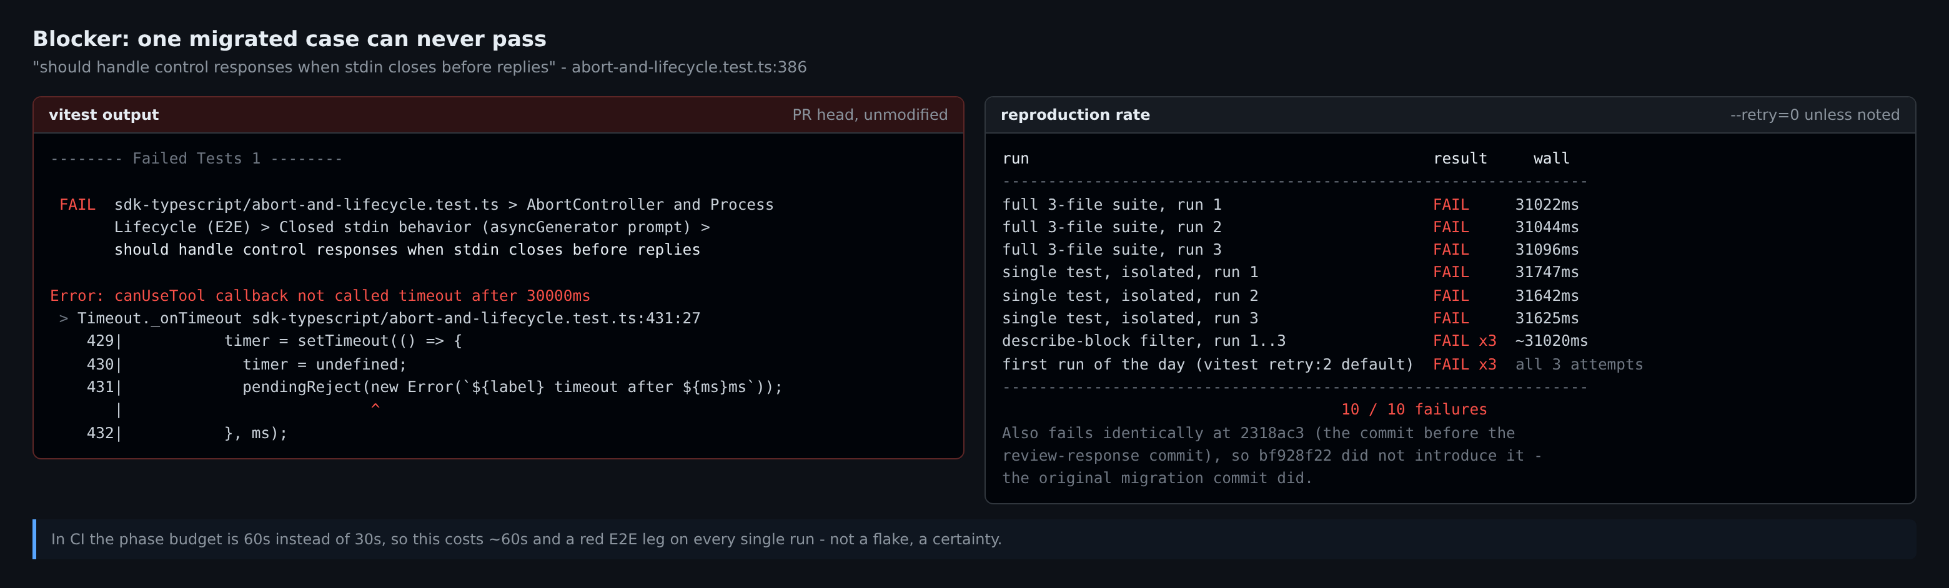This screenshot has width=1949, height=588.
Task: Click the '--retry=0 unless noted' note
Action: coord(1814,115)
